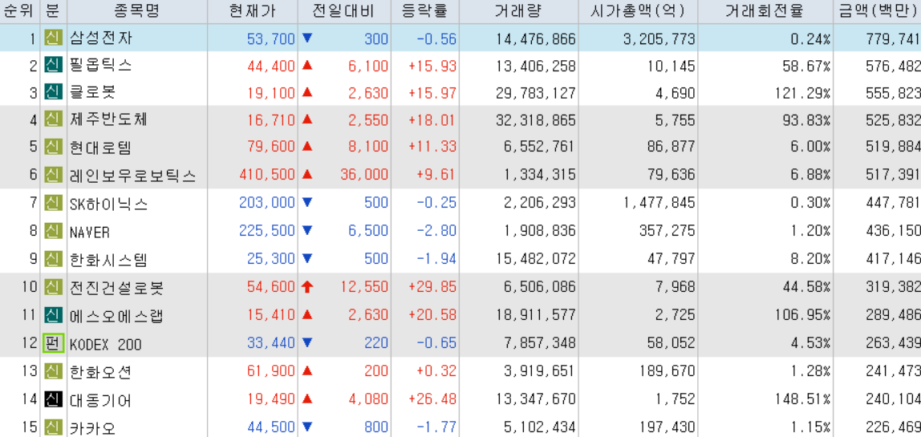This screenshot has width=921, height=437.
Task: Click the down arrow in 카카오 row
Action: pos(307,426)
